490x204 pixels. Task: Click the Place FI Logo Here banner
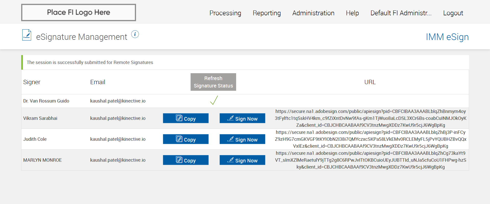click(79, 12)
